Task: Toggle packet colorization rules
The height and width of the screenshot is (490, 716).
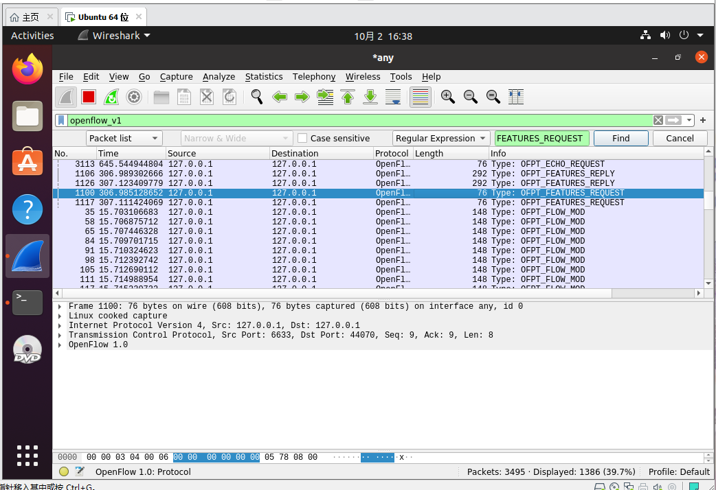Action: 421,97
